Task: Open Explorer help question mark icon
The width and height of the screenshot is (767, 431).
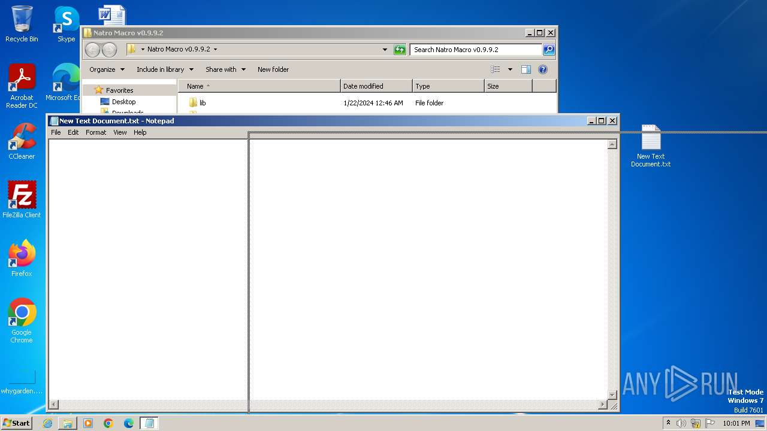Action: pyautogui.click(x=543, y=69)
